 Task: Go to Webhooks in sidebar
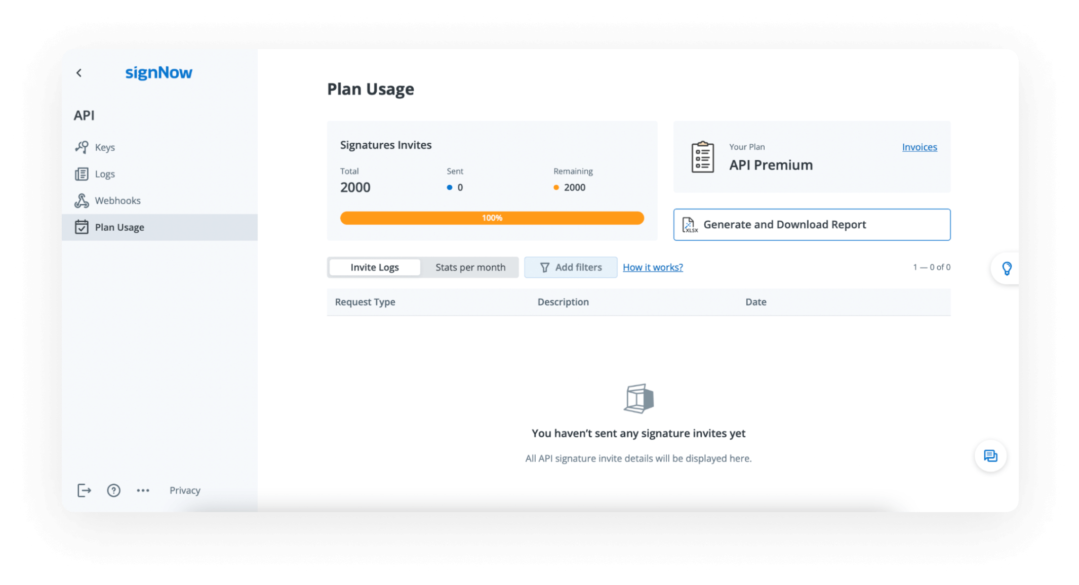[x=117, y=201]
